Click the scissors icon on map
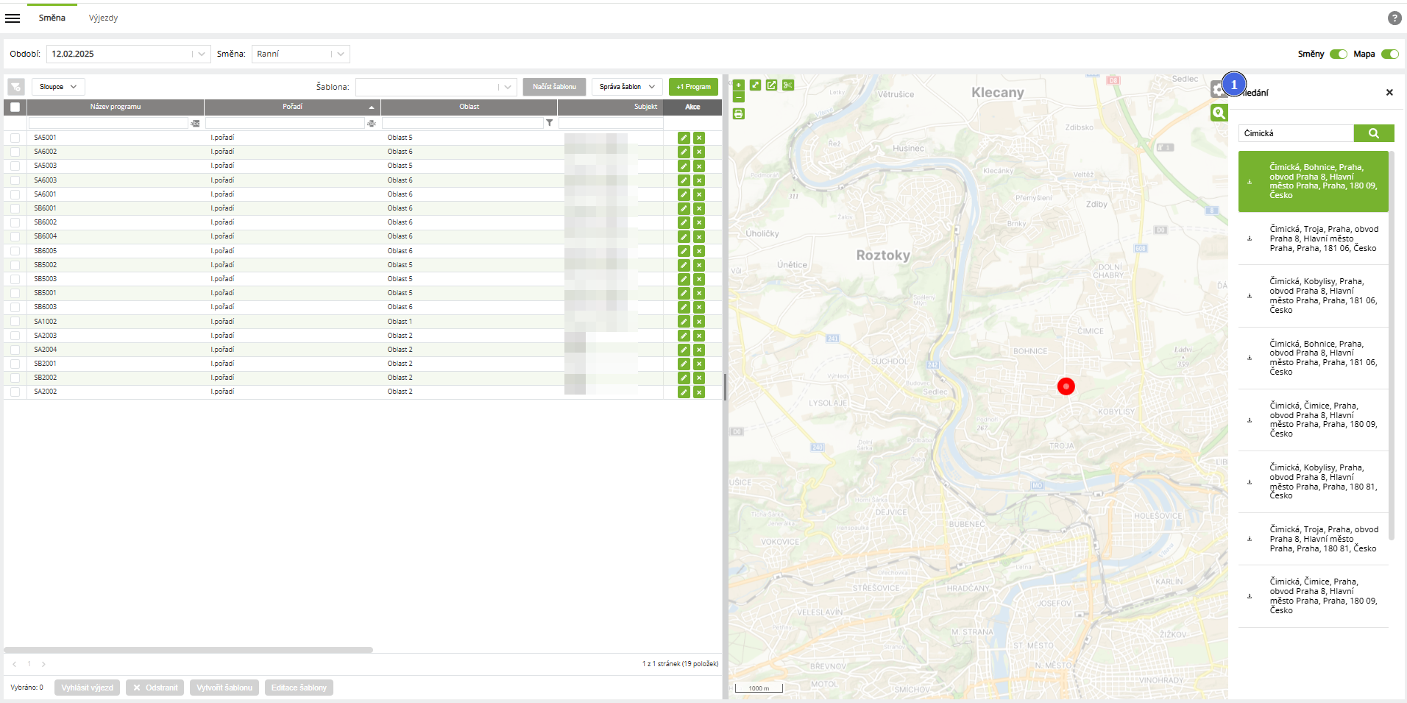The width and height of the screenshot is (1407, 703). point(788,85)
